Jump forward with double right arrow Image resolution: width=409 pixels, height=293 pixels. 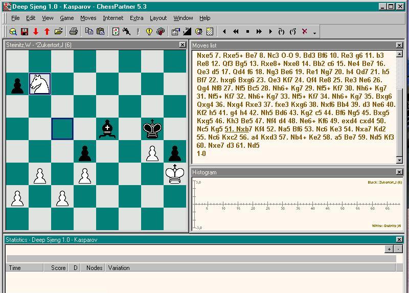point(259,32)
